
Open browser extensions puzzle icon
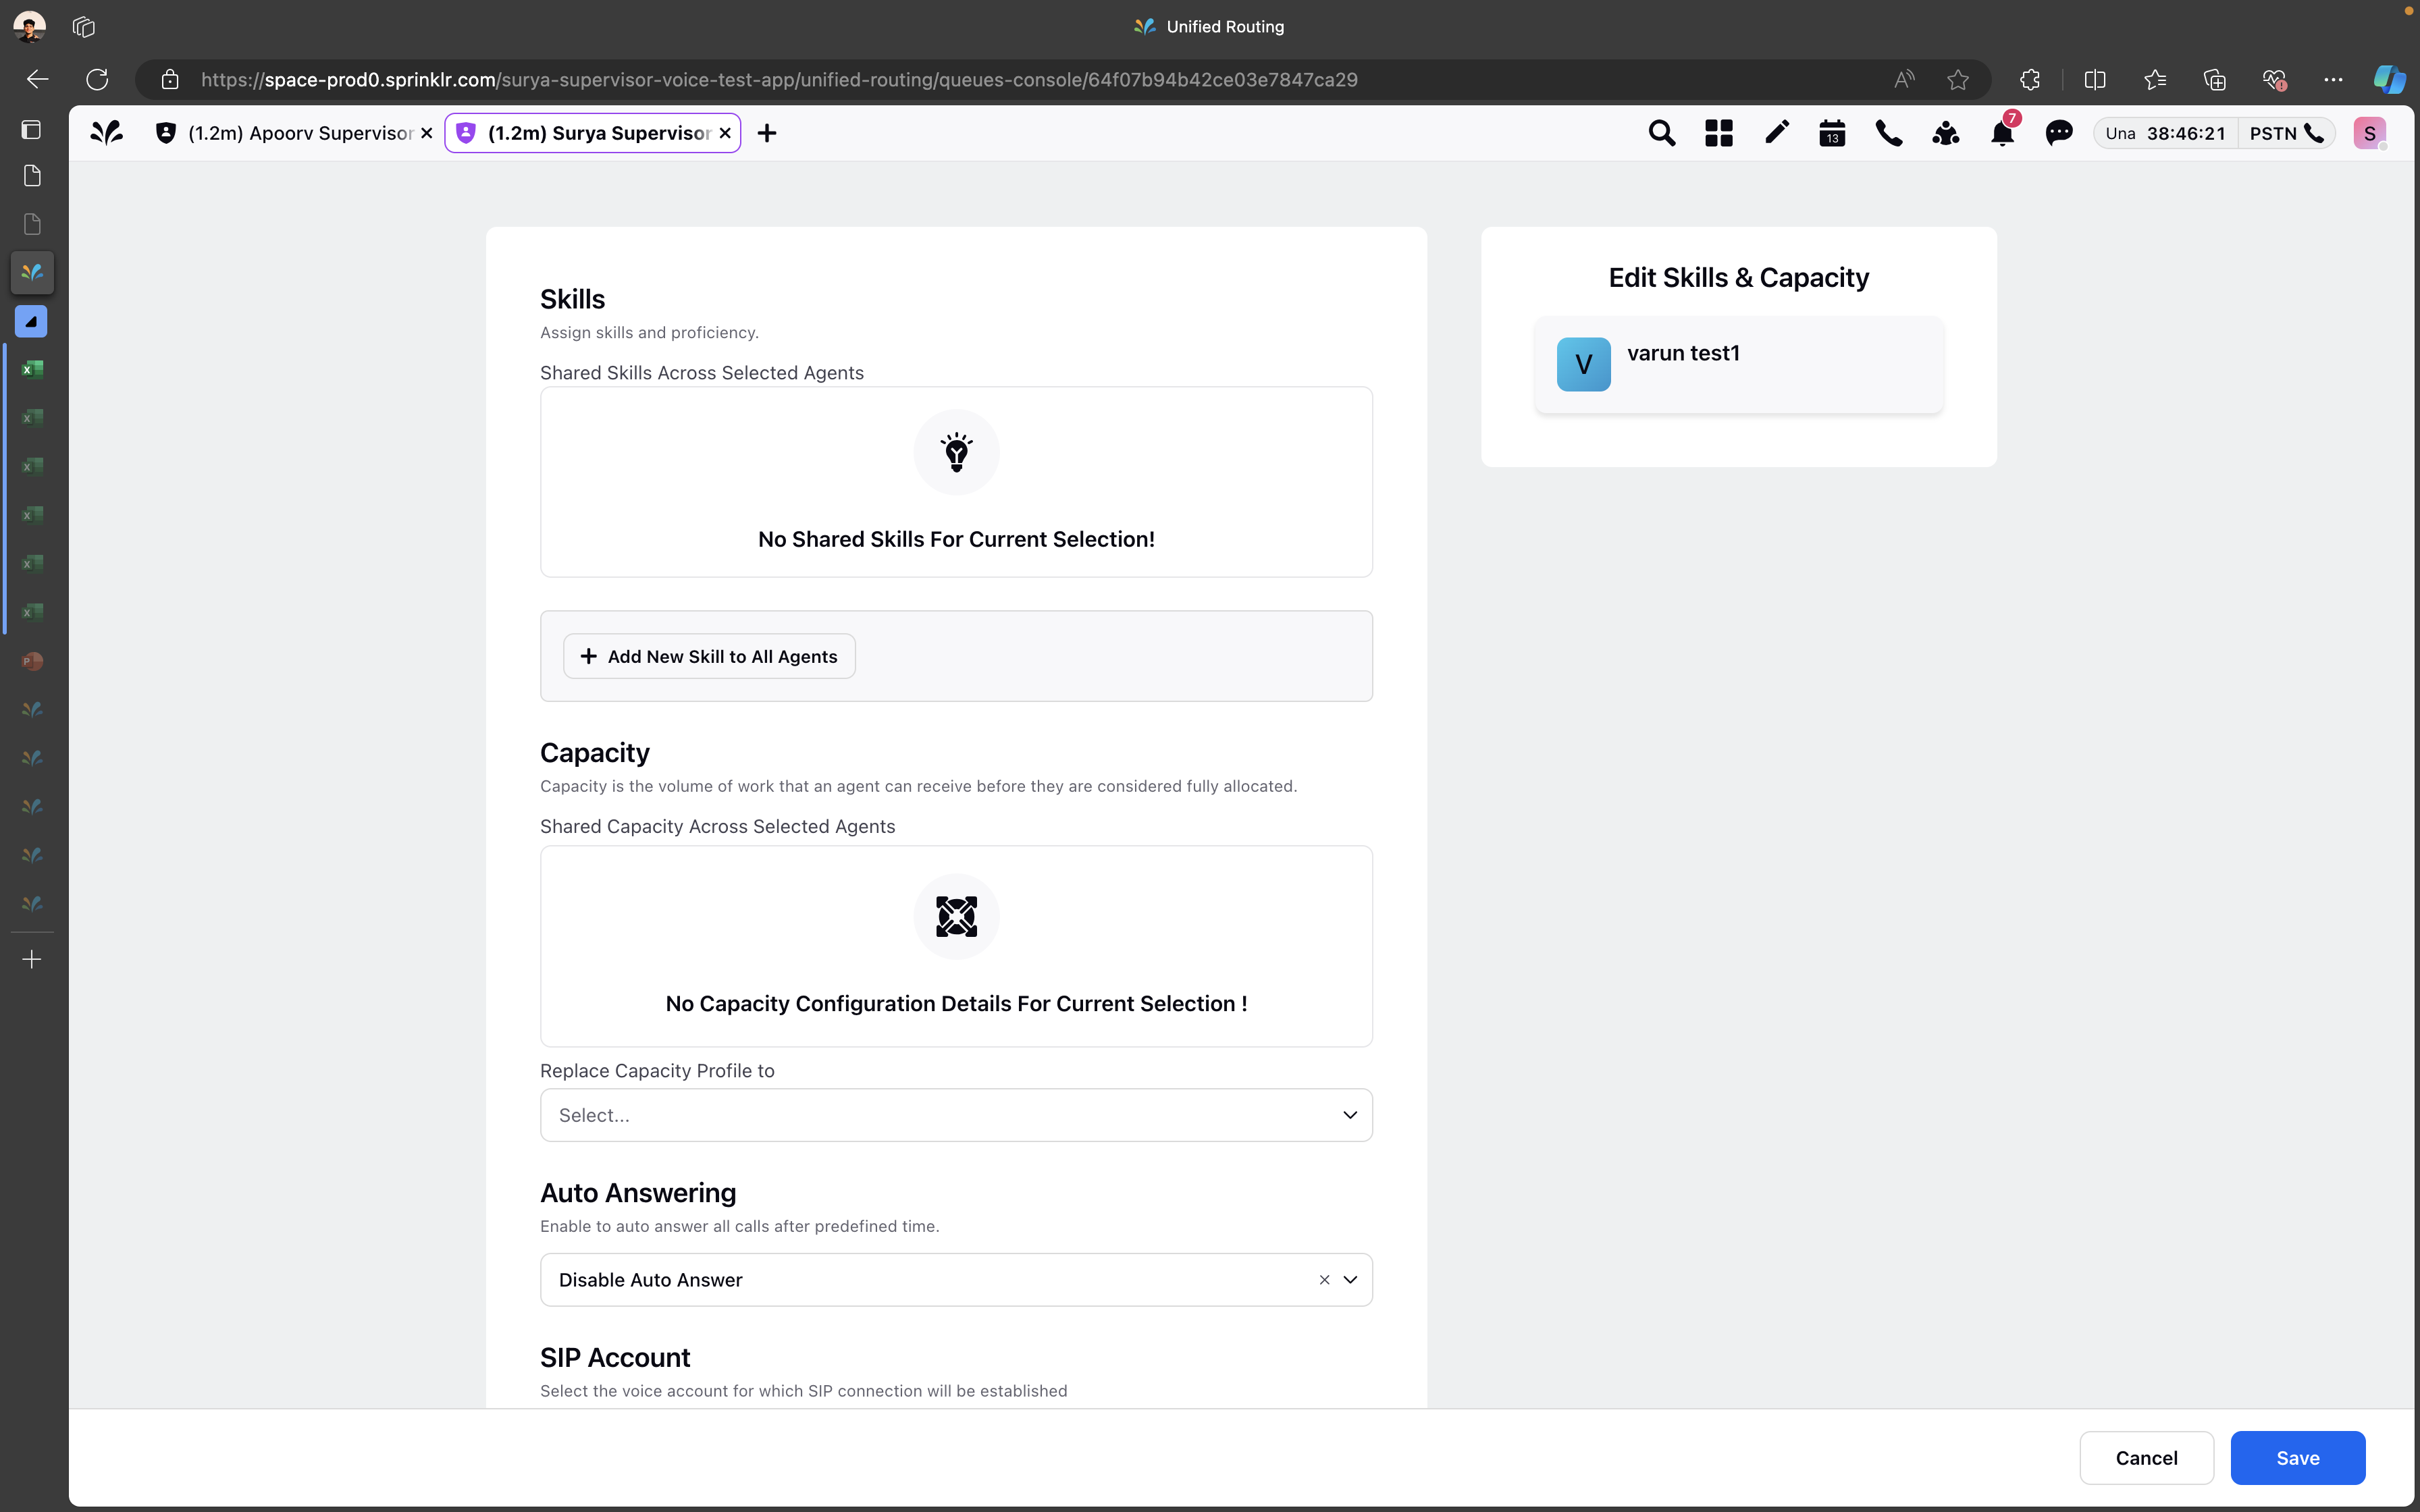[x=2029, y=79]
